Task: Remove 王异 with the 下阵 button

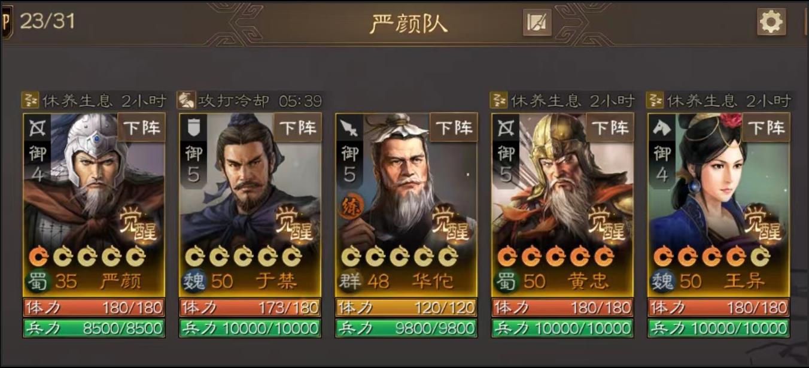Action: pos(766,127)
